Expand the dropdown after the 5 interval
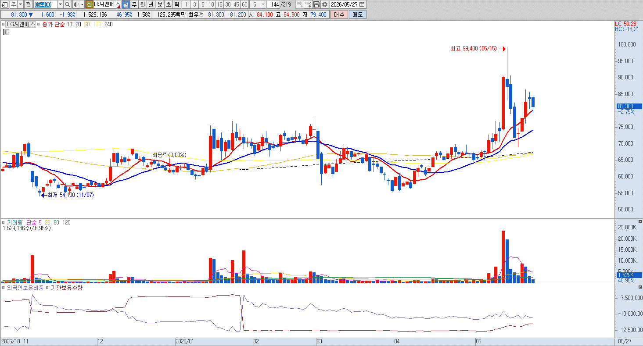The height and width of the screenshot is (346, 643). pos(263,4)
